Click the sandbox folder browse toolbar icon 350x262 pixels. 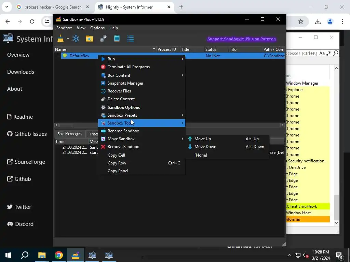tap(90, 39)
